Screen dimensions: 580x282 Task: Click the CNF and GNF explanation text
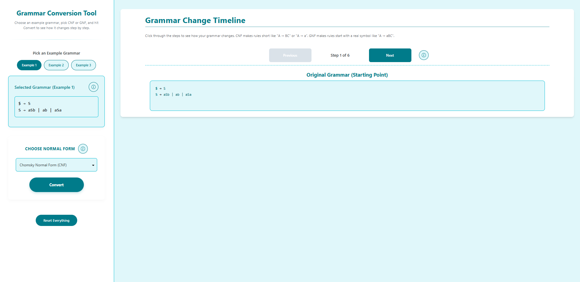269,36
